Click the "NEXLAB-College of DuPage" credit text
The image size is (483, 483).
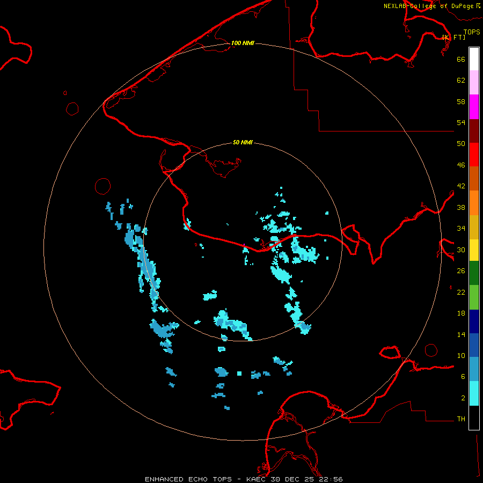pos(428,6)
